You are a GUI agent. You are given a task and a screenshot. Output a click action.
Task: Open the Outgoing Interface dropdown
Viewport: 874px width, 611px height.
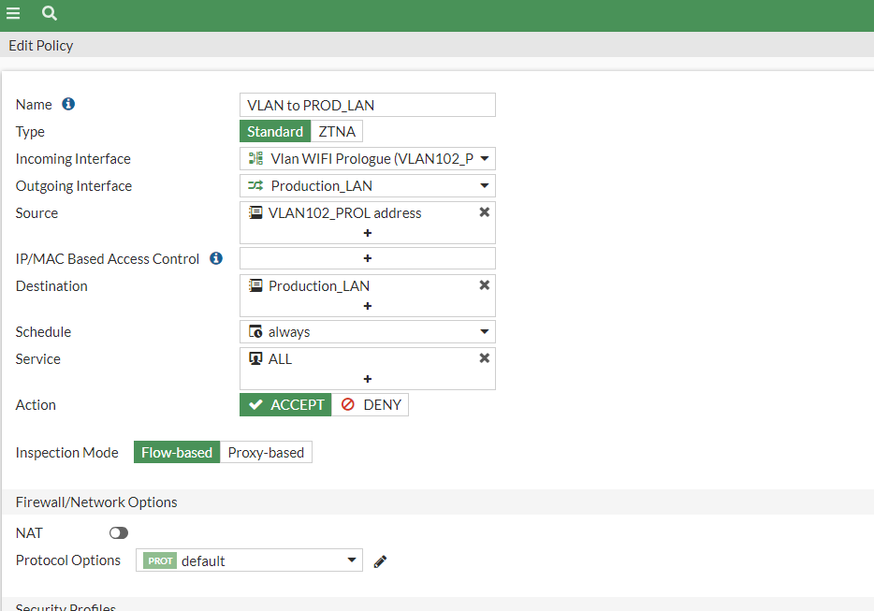[x=485, y=186]
